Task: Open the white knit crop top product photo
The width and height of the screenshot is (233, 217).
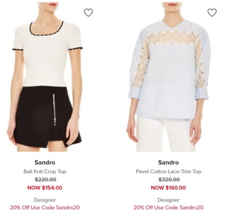Action: tap(45, 77)
